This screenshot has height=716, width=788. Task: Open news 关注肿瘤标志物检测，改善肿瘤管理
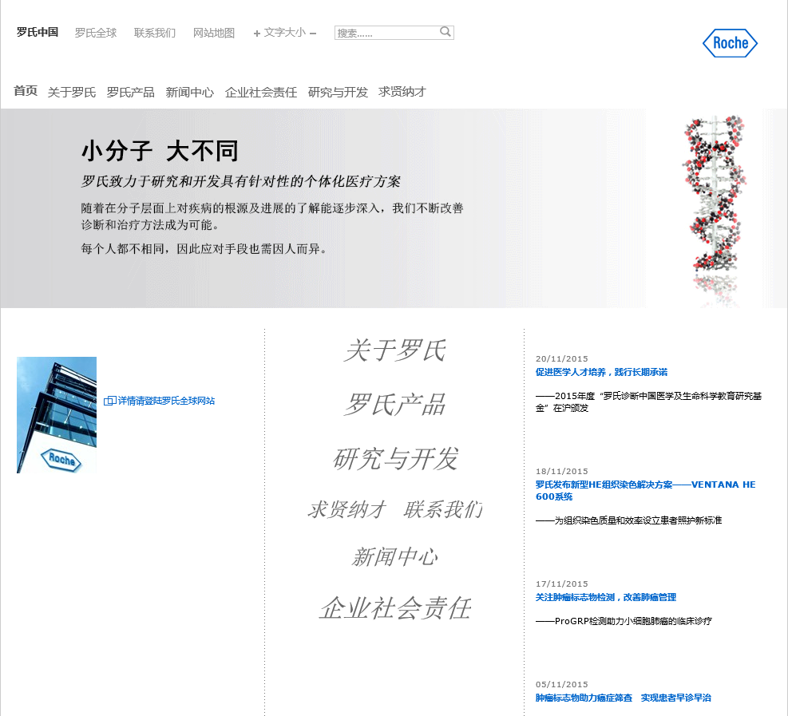tap(606, 597)
